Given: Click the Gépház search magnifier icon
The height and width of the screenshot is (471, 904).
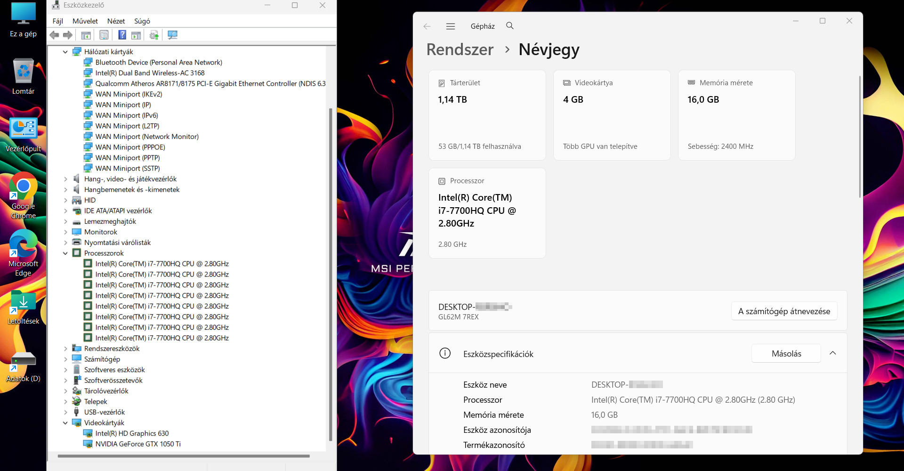Looking at the screenshot, I should click(510, 26).
